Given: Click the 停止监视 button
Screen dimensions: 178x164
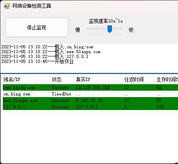Looking at the screenshot, I should coord(37,27).
